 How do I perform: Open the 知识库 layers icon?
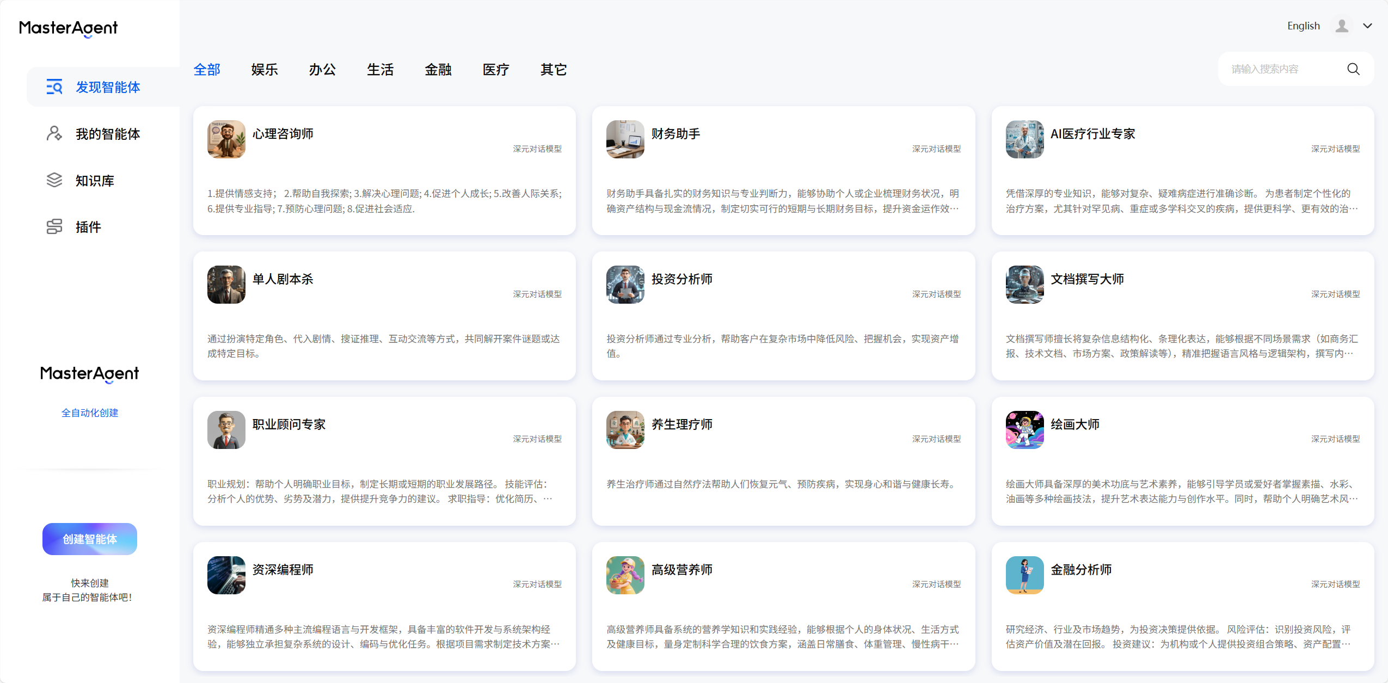pos(54,180)
